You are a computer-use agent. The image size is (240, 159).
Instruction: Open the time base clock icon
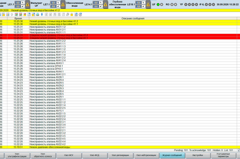[80, 14]
